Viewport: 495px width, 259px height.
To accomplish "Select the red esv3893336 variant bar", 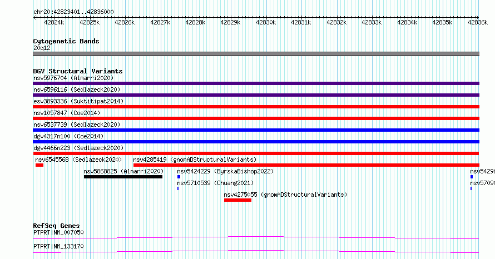I will click(256, 107).
